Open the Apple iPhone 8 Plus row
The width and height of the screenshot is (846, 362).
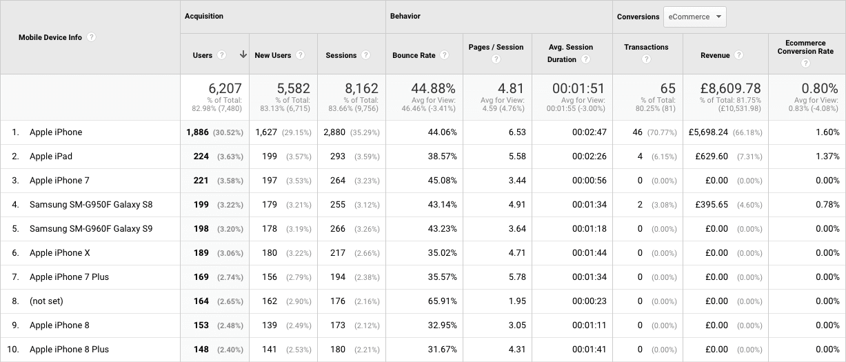69,350
